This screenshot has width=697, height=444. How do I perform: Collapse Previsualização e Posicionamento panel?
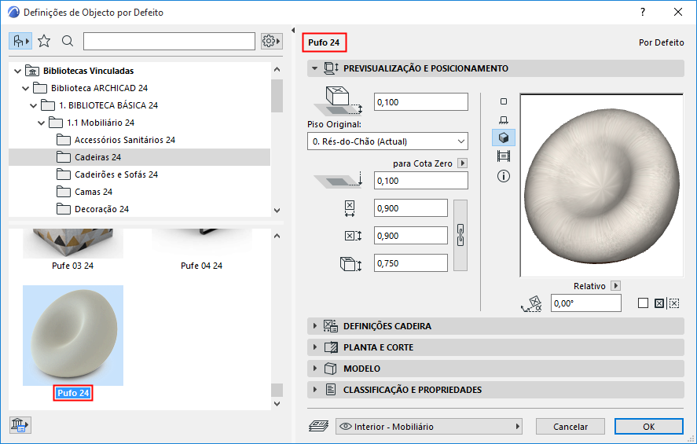point(315,68)
